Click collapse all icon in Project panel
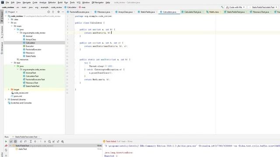This screenshot has height=157, width=280. (x=53, y=12)
